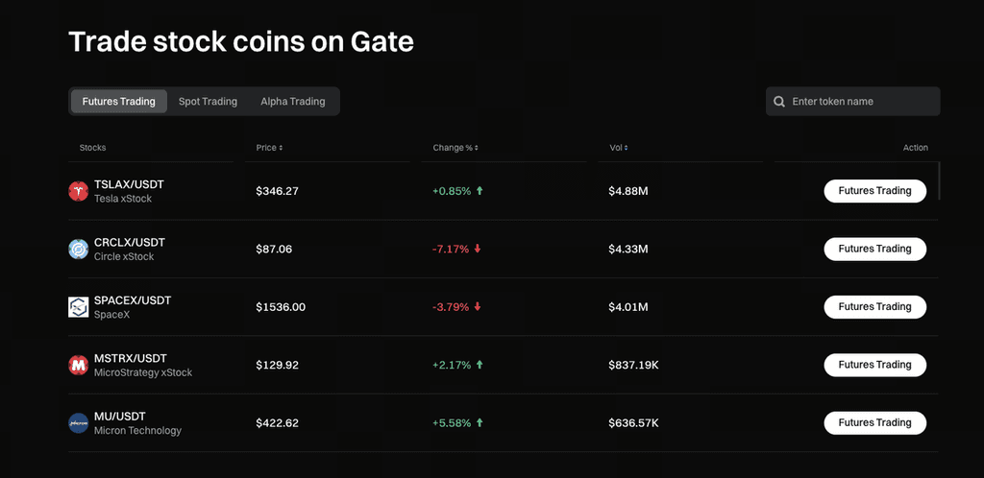Click the Enter token name search field
Screen dimensions: 984x478
[x=860, y=102]
